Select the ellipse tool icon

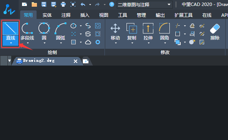coord(74,26)
